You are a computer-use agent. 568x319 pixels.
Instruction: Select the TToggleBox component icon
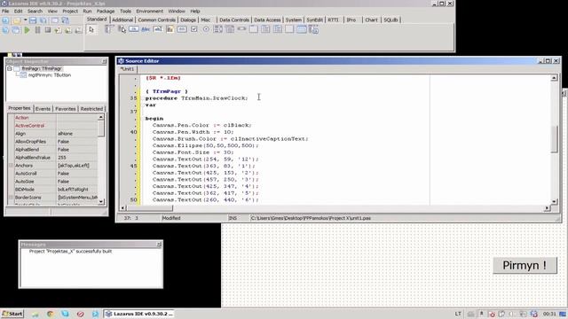pyautogui.click(x=182, y=29)
